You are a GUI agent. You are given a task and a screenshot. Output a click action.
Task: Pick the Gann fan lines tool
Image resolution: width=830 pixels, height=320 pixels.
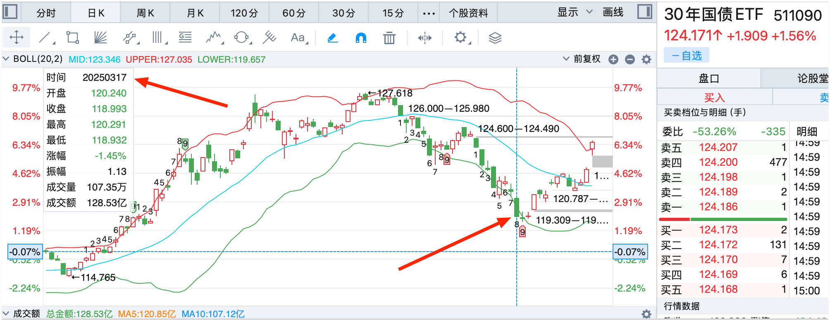point(100,38)
